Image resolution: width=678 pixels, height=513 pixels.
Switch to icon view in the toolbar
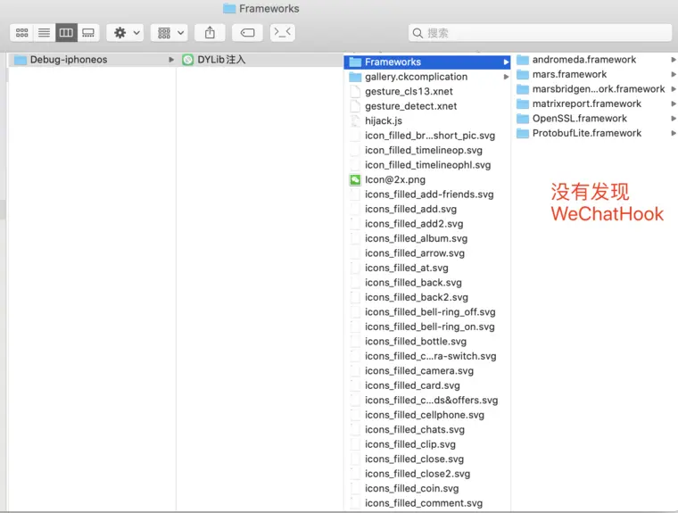click(x=22, y=33)
